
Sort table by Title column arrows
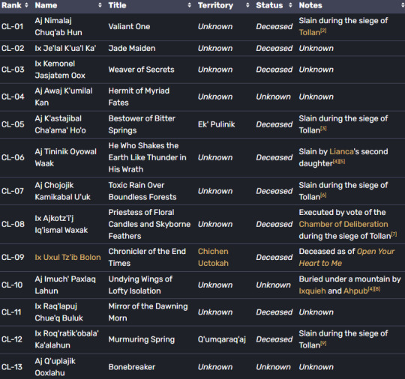(190, 5)
